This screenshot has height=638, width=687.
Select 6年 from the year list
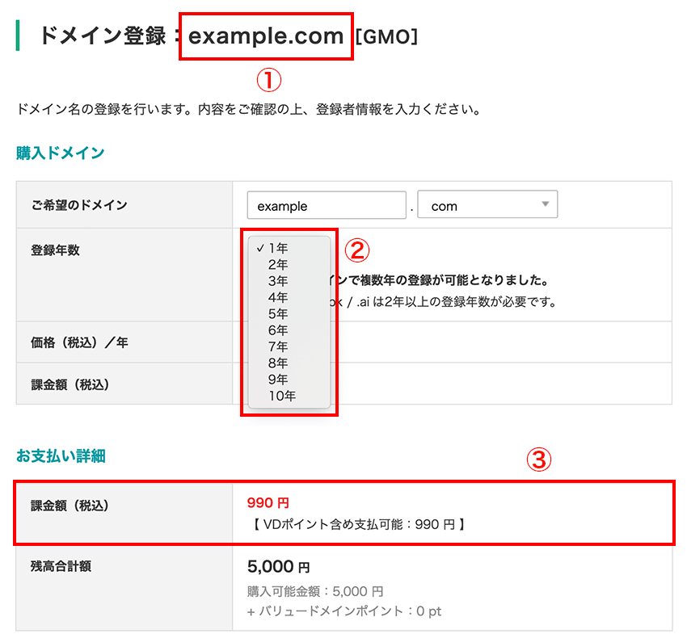click(278, 330)
